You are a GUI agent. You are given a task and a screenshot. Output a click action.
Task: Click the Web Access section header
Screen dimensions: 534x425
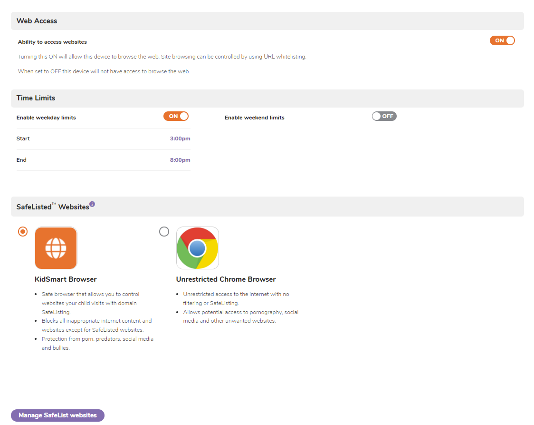37,21
